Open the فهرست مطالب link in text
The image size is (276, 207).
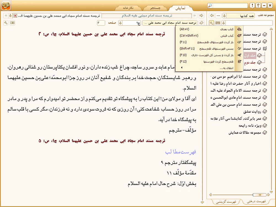pyautogui.click(x=181, y=152)
